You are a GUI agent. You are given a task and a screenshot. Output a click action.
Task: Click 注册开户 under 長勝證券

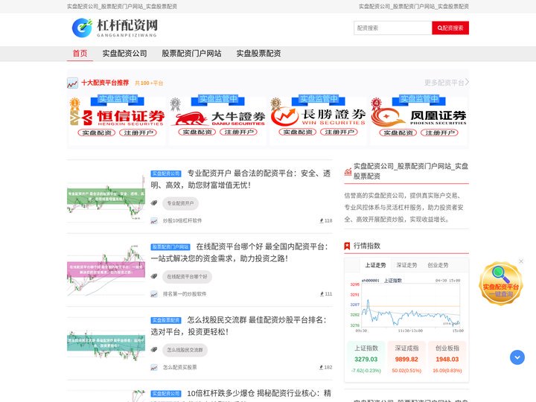(339, 132)
